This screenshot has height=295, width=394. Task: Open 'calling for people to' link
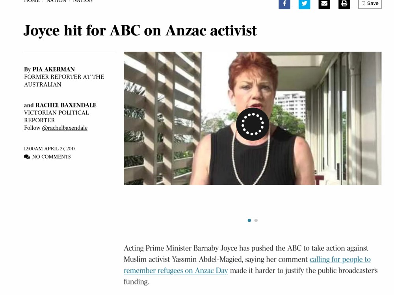[x=340, y=259]
